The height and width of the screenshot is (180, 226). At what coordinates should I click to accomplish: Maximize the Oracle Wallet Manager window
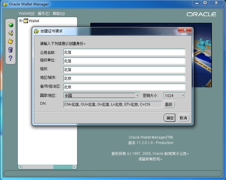pyautogui.click(x=205, y=3)
